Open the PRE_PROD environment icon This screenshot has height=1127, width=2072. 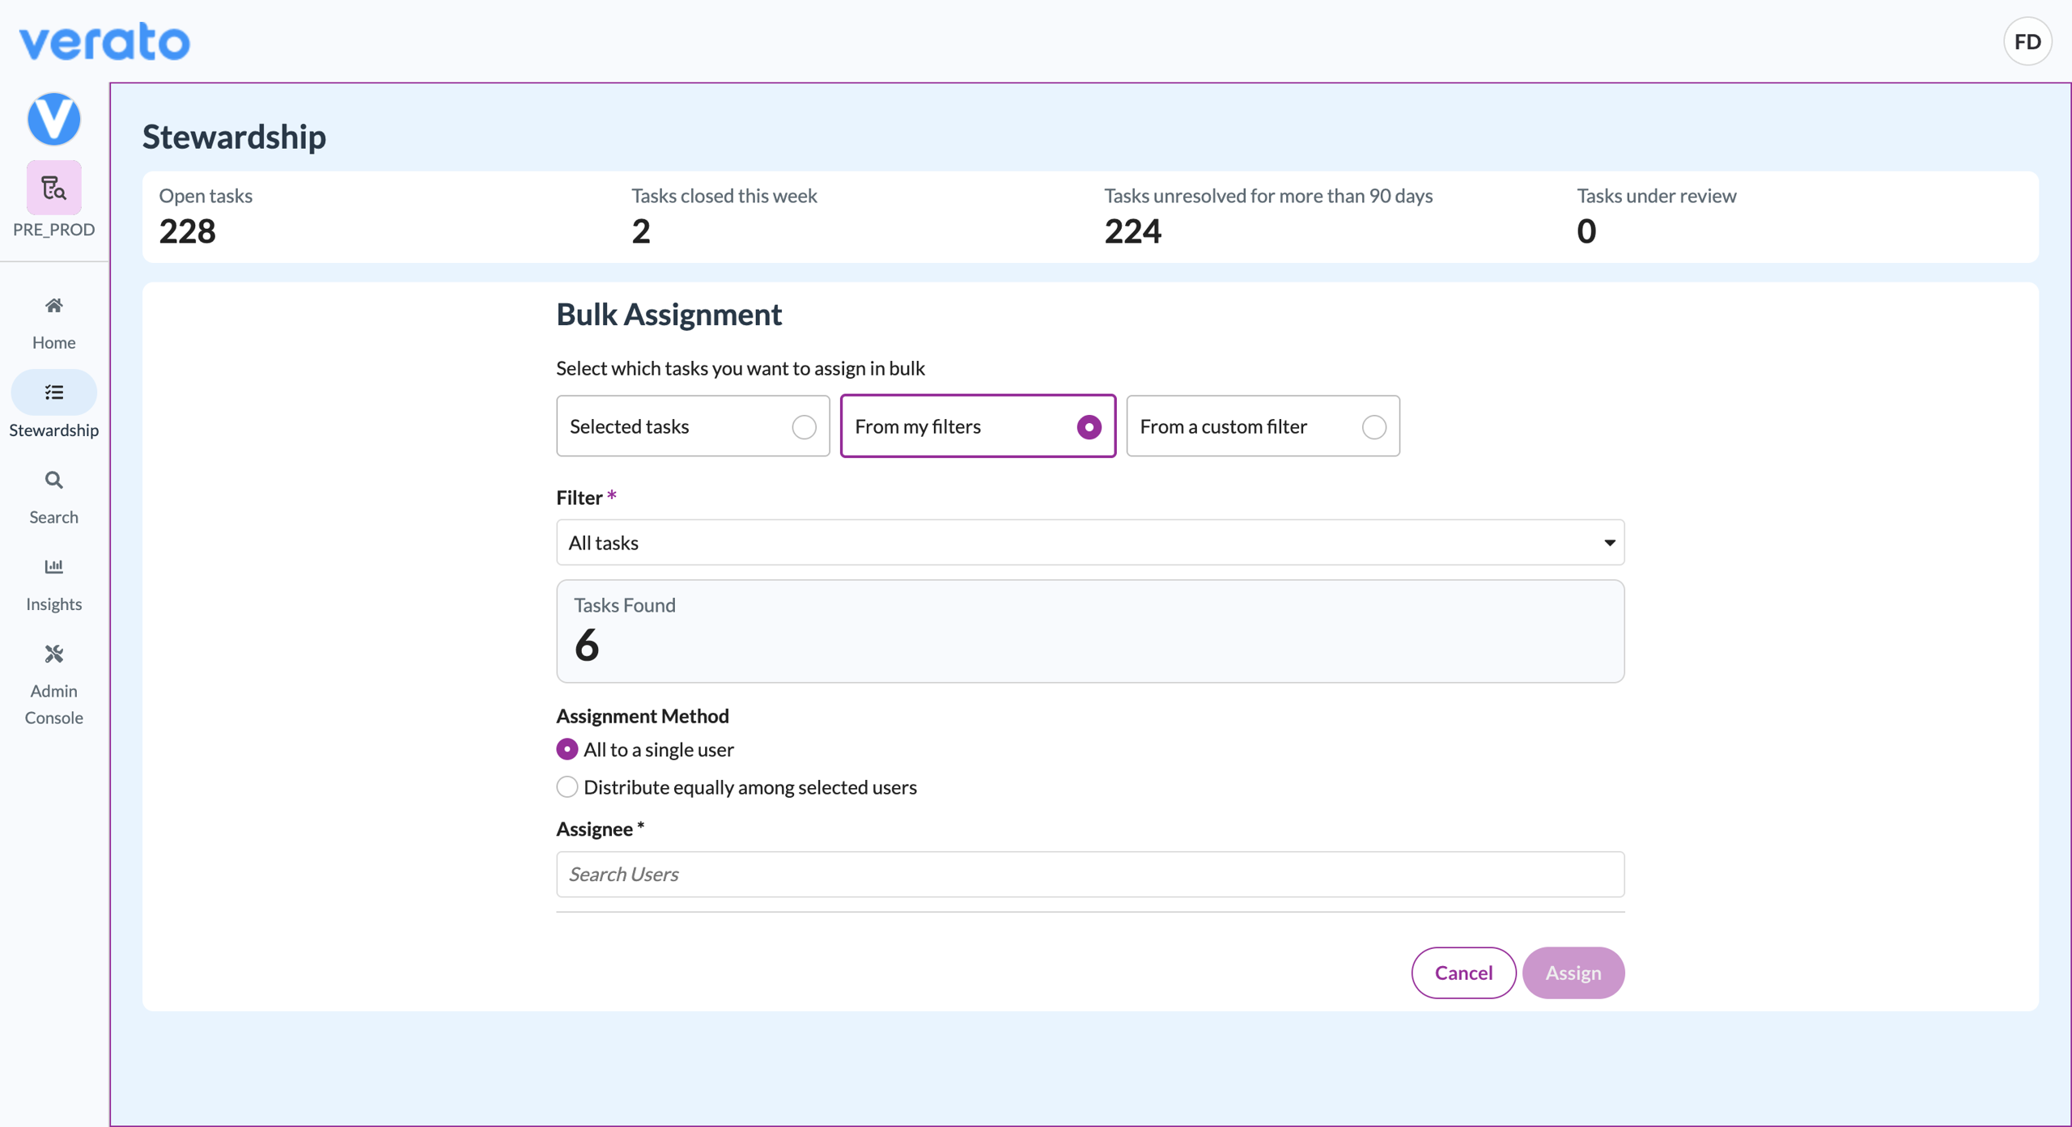(53, 188)
